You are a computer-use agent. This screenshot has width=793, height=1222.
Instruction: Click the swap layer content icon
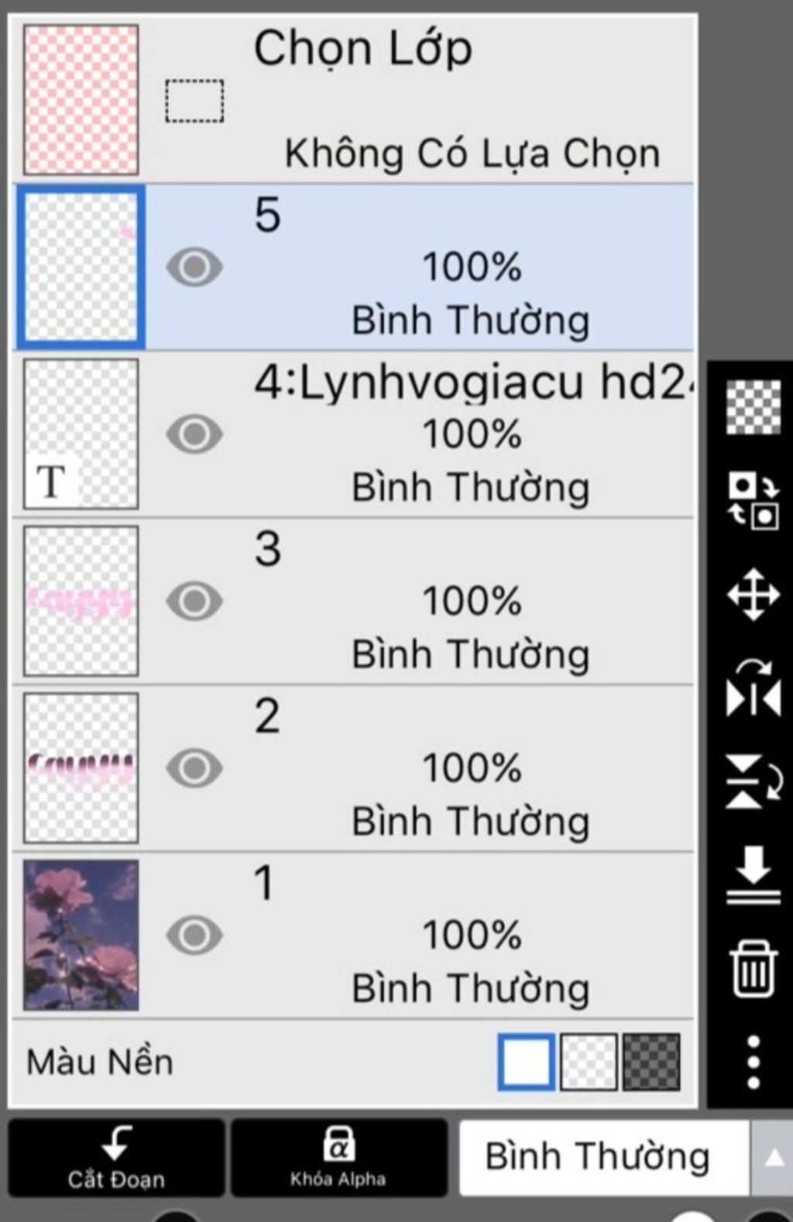click(753, 501)
